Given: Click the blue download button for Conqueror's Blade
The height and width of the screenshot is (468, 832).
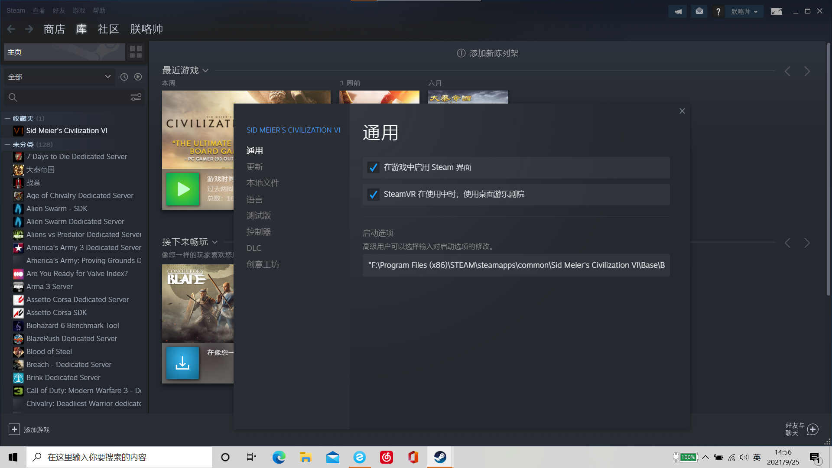Looking at the screenshot, I should coord(182,363).
